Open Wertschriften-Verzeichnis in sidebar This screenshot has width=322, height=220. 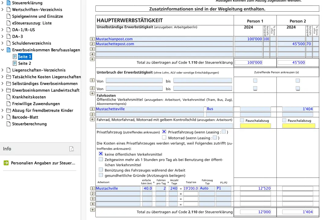click(37, 9)
